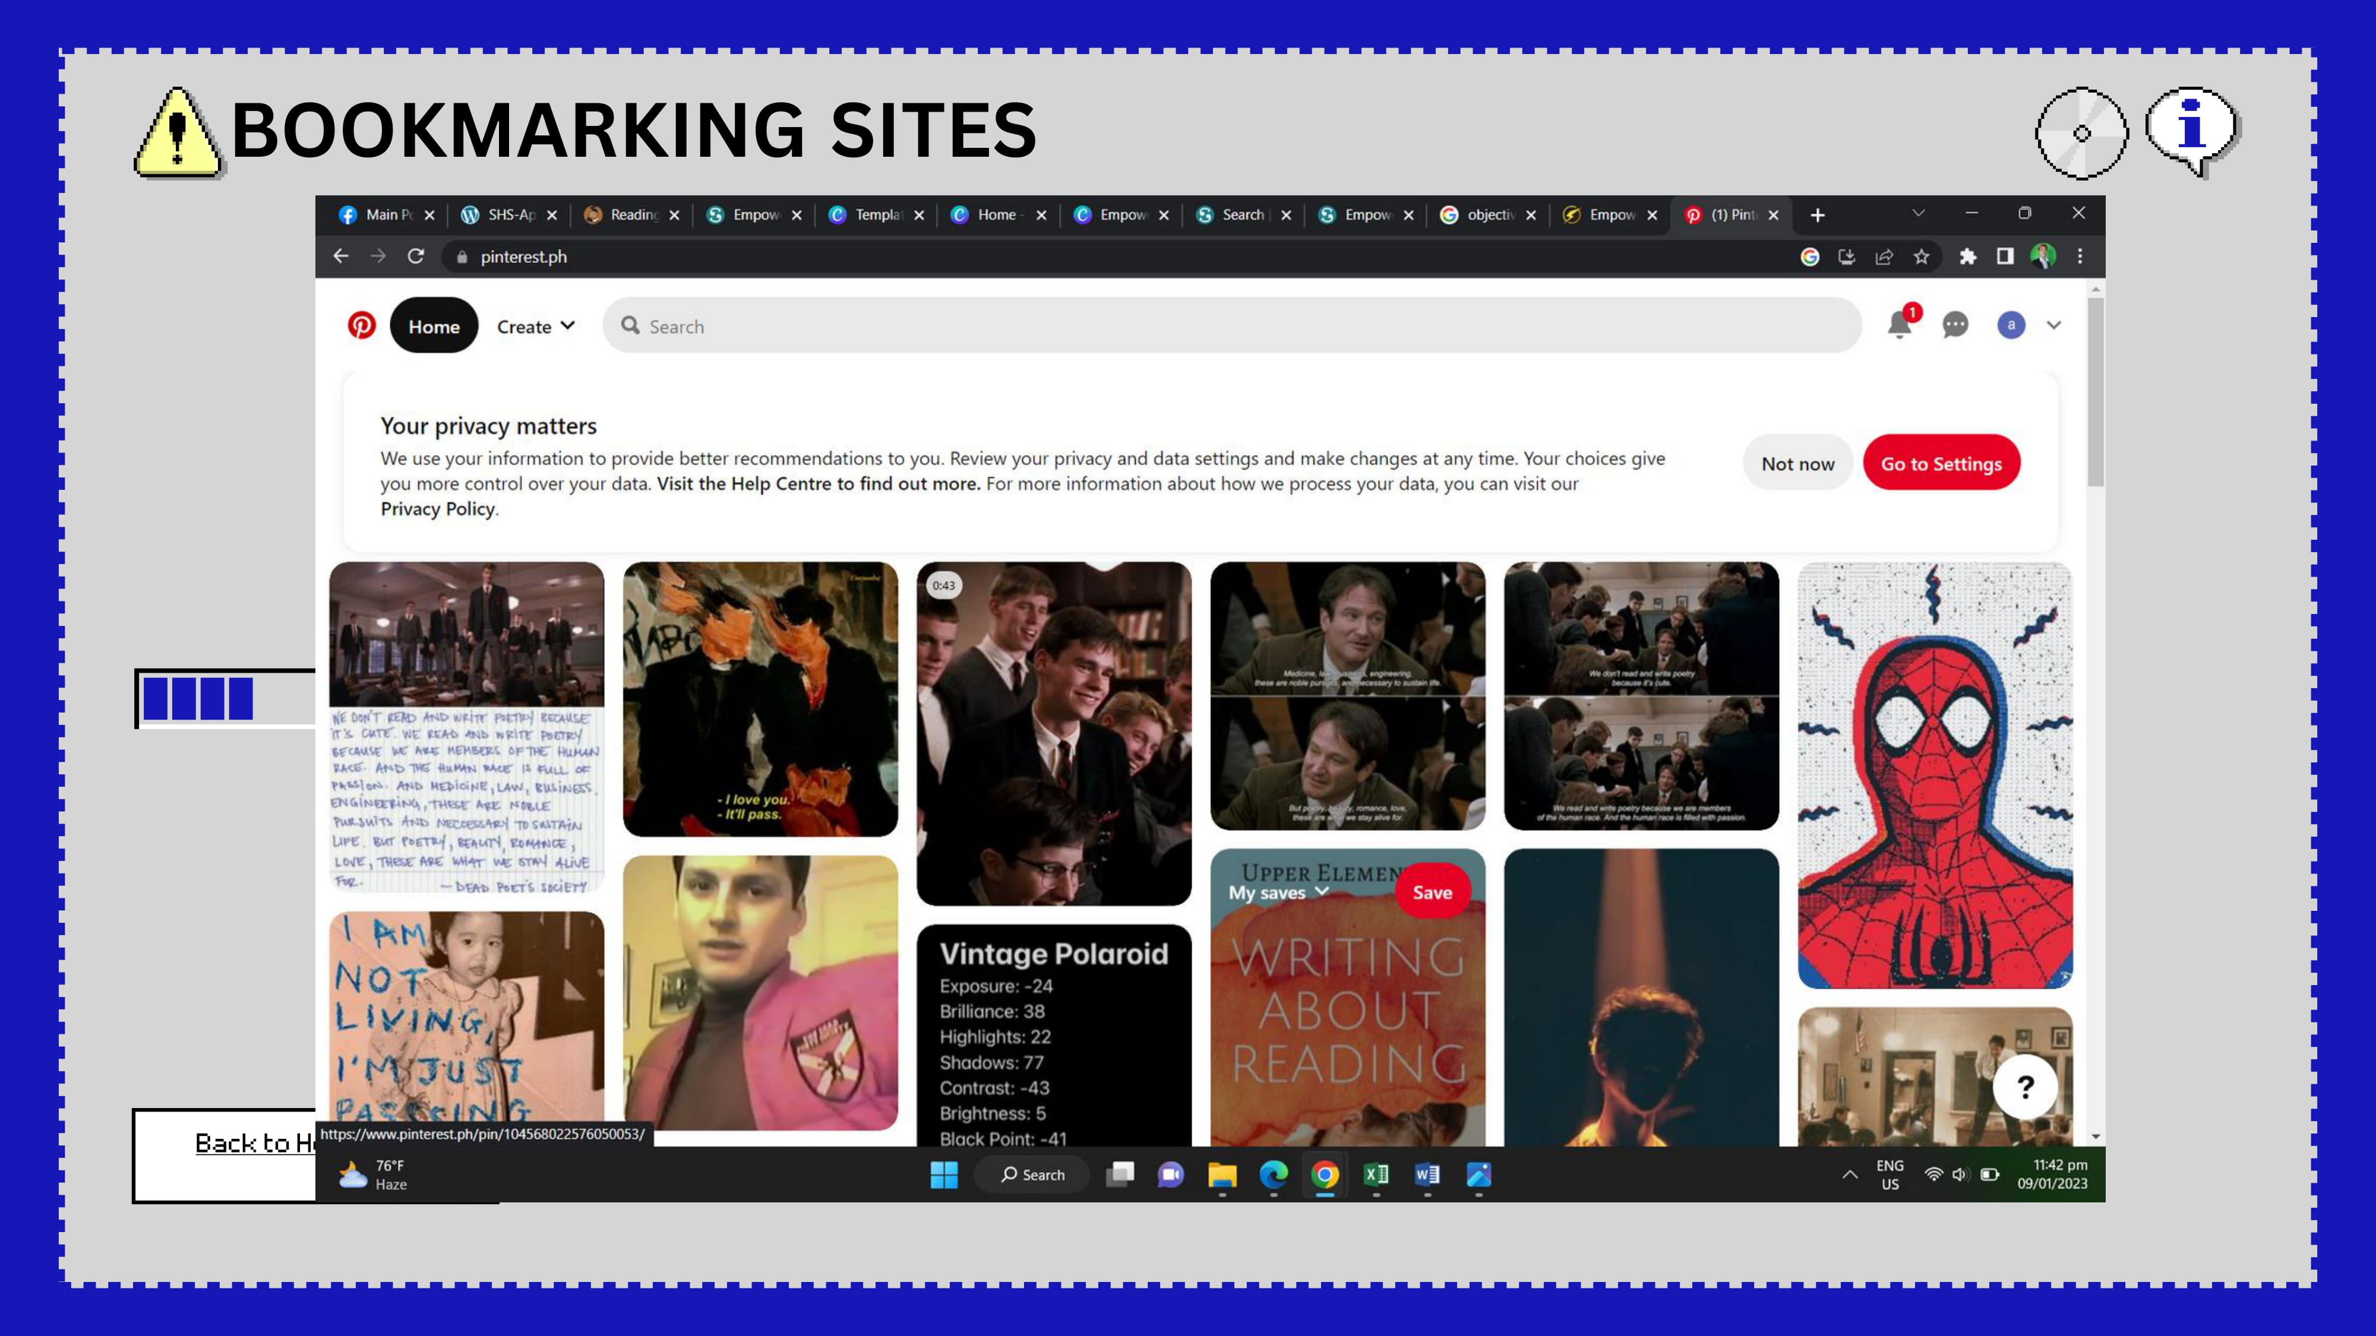Select the Home tab in Pinterest
2376x1336 pixels.
434,327
